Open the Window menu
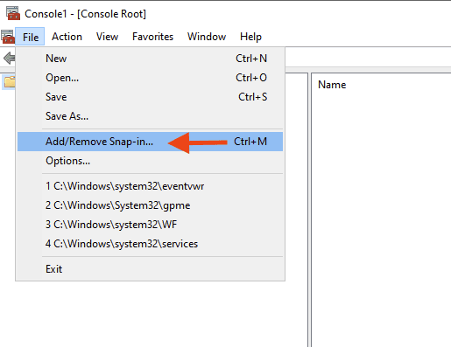Screen dimensions: 451x347 [207, 37]
